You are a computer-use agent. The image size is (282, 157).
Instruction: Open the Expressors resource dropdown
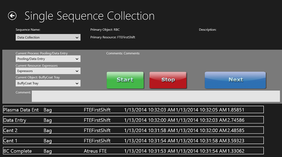click(48, 71)
